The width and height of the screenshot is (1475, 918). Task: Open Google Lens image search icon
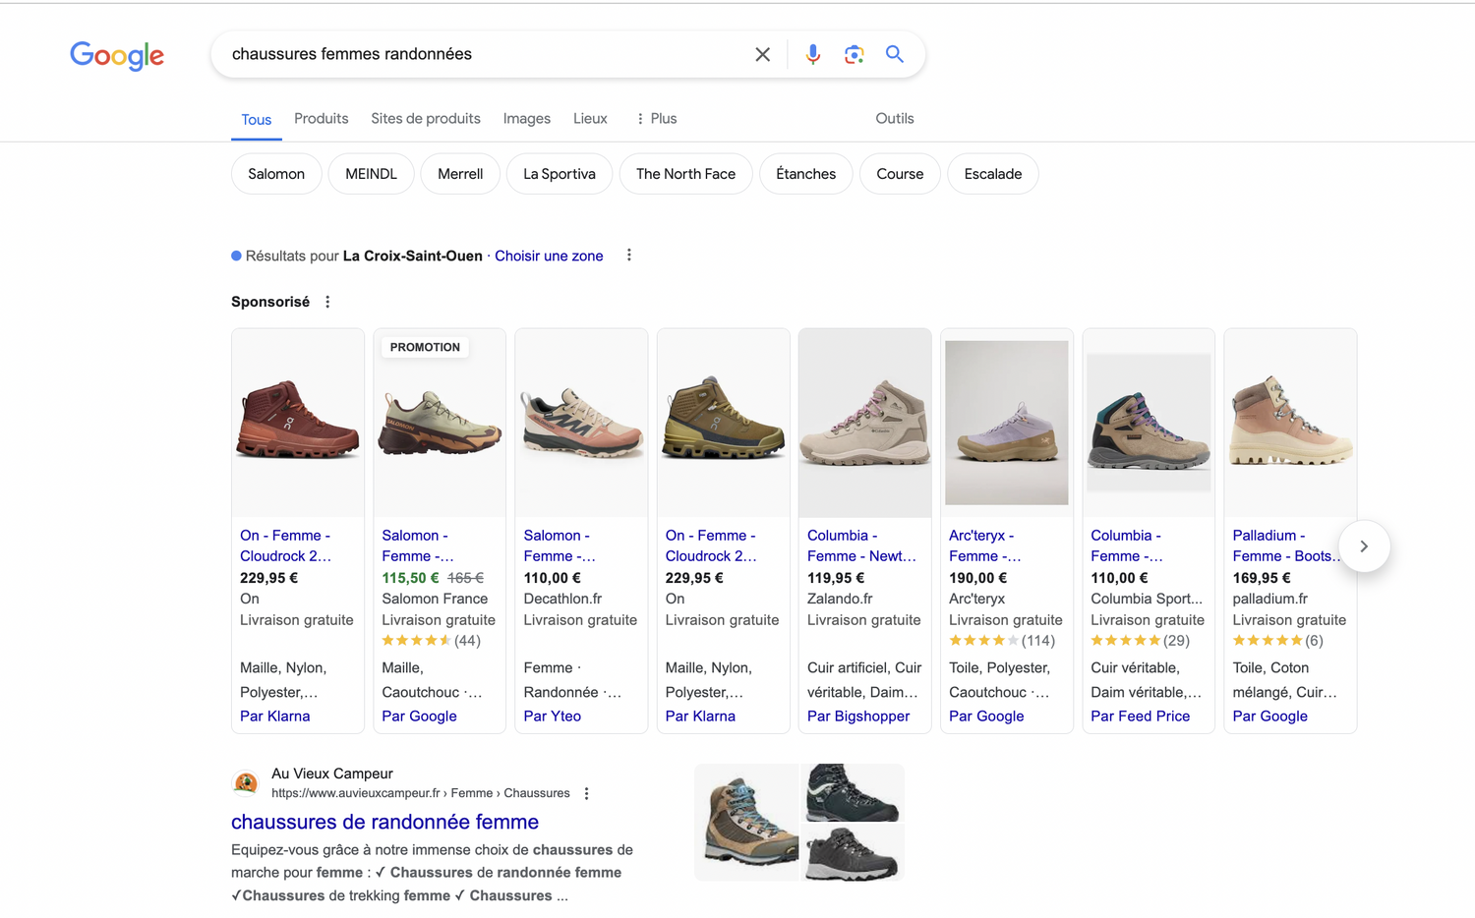point(854,55)
